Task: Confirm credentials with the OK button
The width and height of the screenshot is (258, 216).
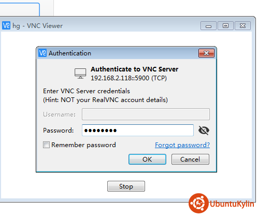Action: [147, 159]
